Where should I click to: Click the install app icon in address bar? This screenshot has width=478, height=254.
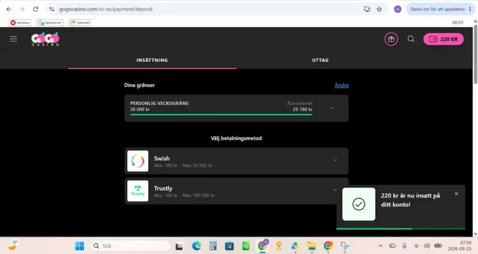tap(367, 9)
